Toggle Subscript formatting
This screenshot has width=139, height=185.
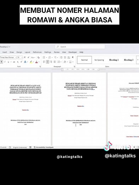click(x=18, y=62)
